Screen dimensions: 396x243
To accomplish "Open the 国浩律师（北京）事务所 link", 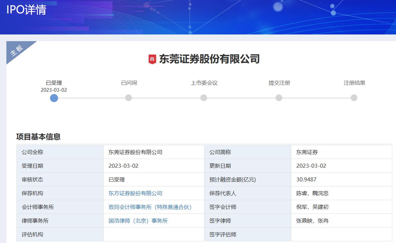I will click(x=138, y=221).
